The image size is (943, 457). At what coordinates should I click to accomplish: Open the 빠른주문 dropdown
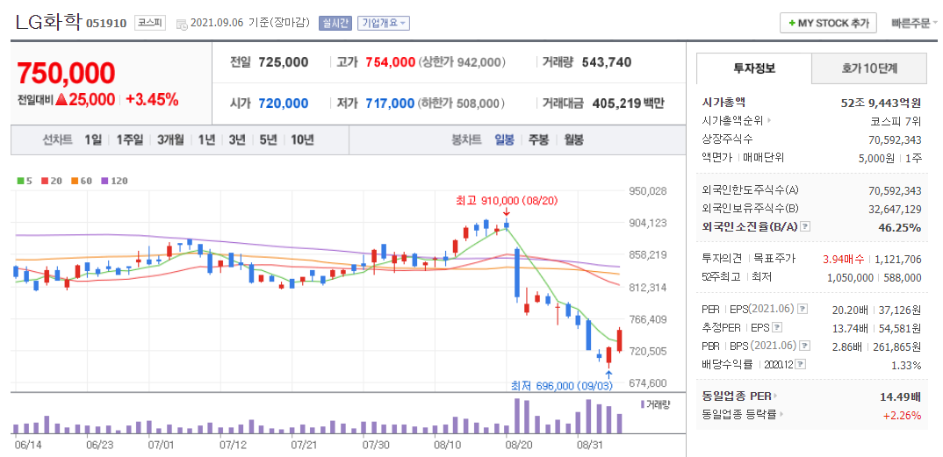[x=914, y=24]
